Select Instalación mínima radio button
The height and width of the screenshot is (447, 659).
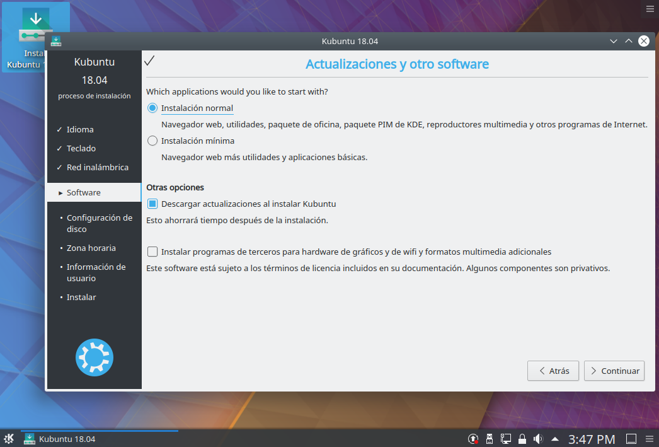click(152, 141)
